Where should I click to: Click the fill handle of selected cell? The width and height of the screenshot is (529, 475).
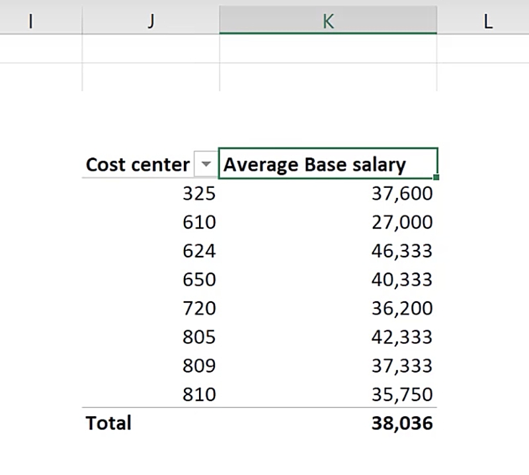coord(436,177)
